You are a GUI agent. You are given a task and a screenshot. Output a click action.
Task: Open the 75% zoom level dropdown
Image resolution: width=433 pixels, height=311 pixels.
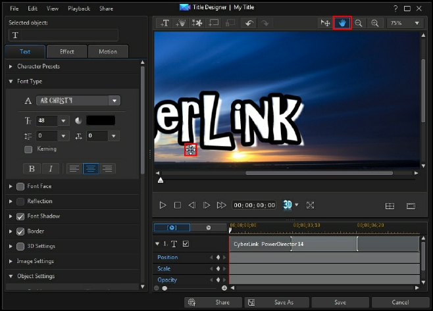(x=417, y=23)
